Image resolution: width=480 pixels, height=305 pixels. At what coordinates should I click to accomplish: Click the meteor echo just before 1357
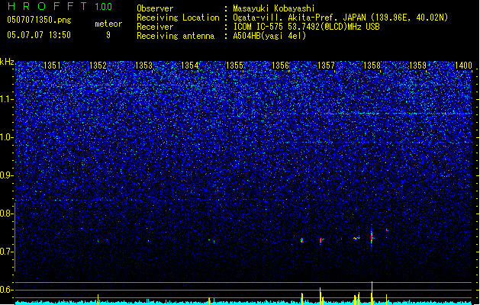(321, 241)
